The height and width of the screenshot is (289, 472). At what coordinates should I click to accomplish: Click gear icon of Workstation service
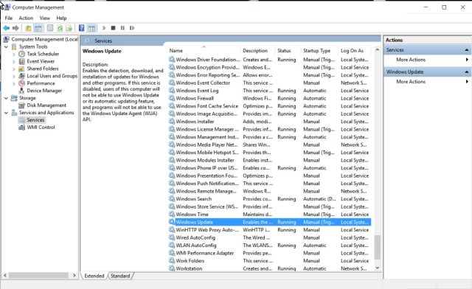[172, 268]
